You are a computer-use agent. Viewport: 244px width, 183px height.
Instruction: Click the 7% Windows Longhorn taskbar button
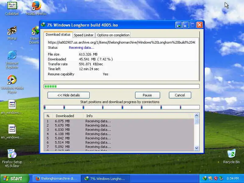(105, 178)
